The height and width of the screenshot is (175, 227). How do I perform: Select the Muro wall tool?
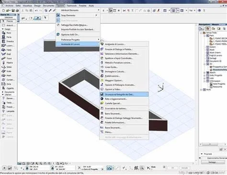8,33
